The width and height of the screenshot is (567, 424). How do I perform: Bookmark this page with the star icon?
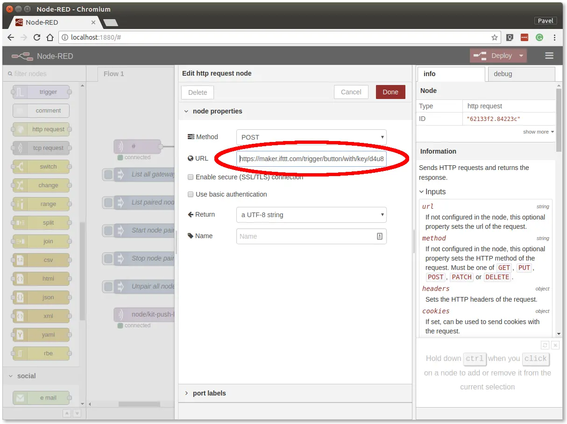coord(494,37)
